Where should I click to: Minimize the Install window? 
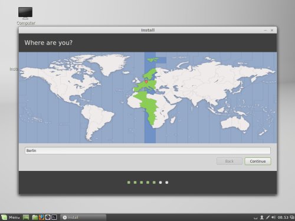(x=265, y=30)
